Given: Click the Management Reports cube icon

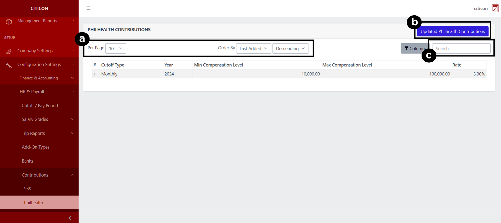Looking at the screenshot, I should pyautogui.click(x=9, y=22).
